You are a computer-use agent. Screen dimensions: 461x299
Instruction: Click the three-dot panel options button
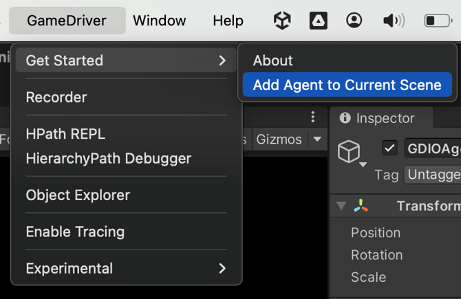pyautogui.click(x=313, y=117)
